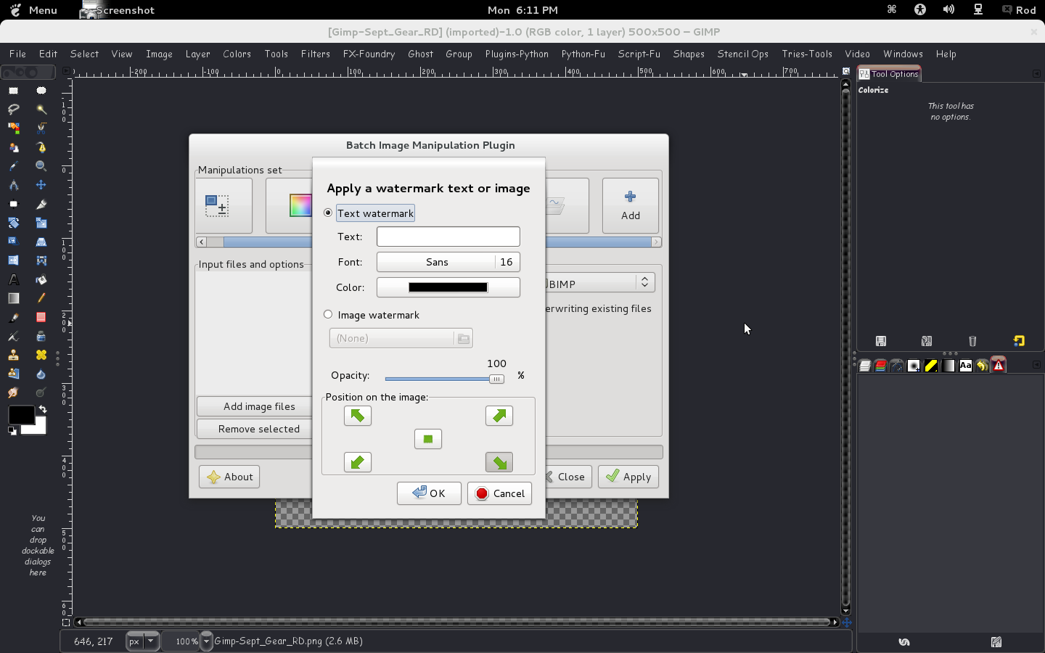Reset tool options to defaults

1019,341
